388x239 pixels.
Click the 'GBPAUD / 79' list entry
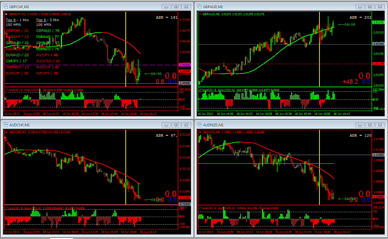pyautogui.click(x=48, y=30)
